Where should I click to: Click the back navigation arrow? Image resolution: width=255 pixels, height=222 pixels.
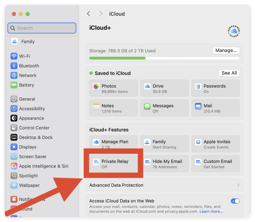tap(89, 14)
